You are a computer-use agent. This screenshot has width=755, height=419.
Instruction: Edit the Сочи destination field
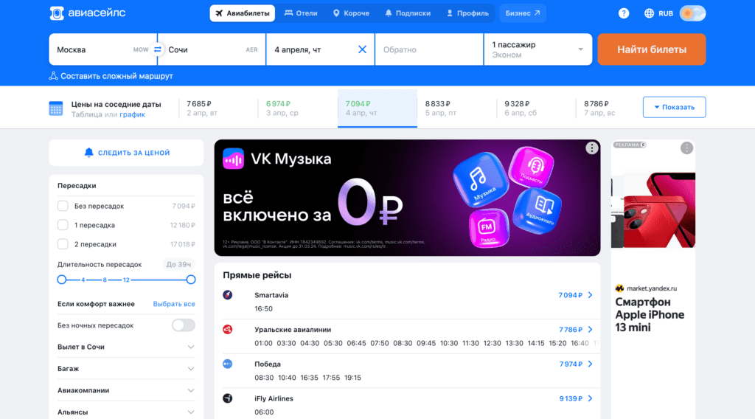[x=212, y=49]
